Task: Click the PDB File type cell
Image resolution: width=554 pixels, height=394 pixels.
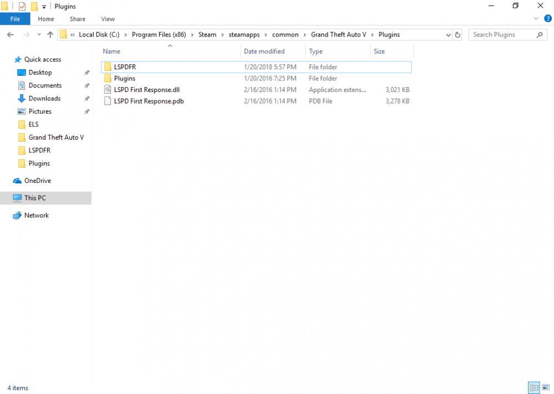Action: (320, 101)
